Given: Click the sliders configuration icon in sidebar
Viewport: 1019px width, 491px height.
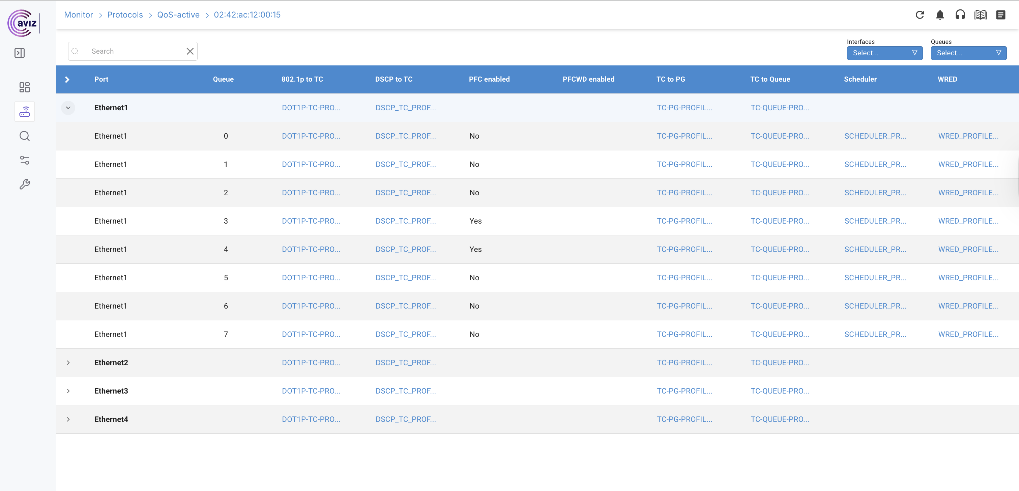Looking at the screenshot, I should coord(25,160).
